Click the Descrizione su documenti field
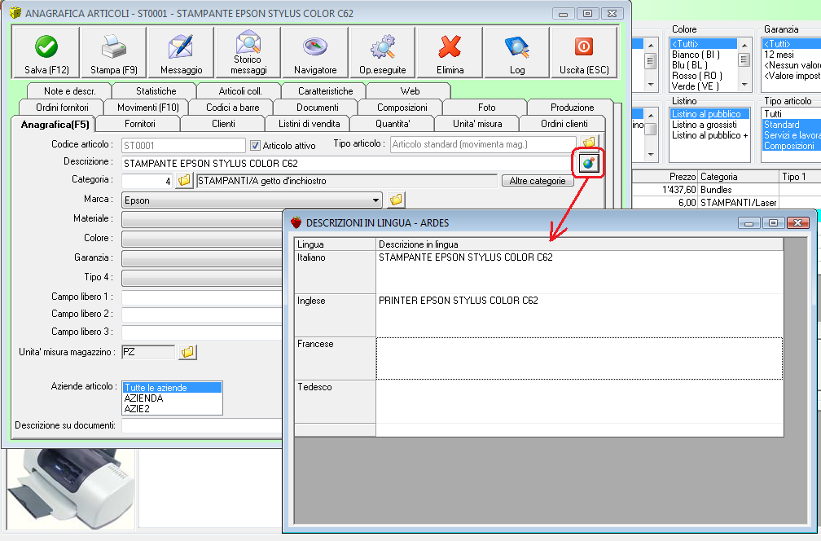This screenshot has height=541, width=821. pyautogui.click(x=202, y=425)
